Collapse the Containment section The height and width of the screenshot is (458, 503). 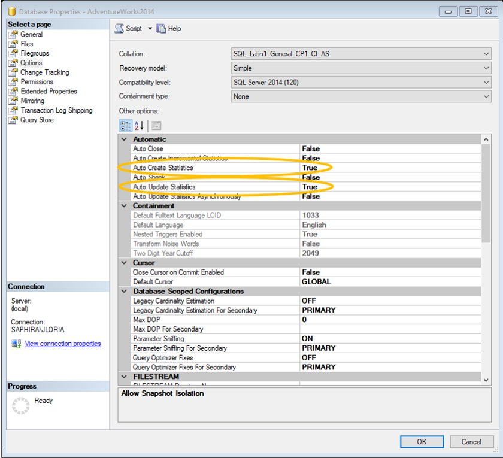tap(124, 205)
